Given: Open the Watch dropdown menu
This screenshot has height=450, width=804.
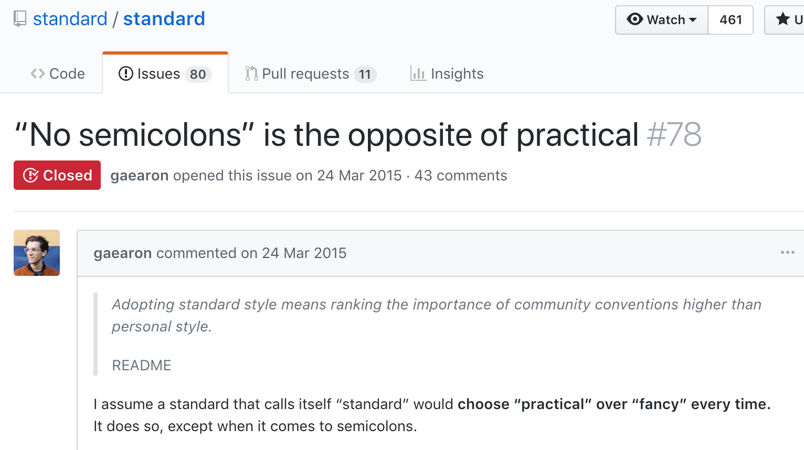Looking at the screenshot, I should (662, 20).
